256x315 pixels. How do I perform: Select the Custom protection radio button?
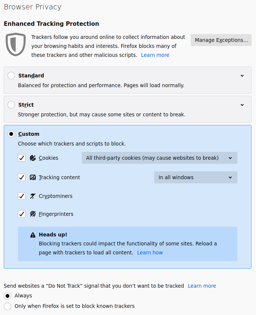[11, 134]
